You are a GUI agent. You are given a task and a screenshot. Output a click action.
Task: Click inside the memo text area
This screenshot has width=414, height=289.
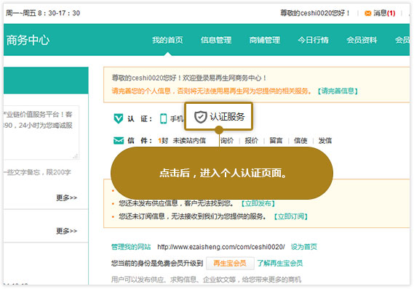tap(41, 132)
